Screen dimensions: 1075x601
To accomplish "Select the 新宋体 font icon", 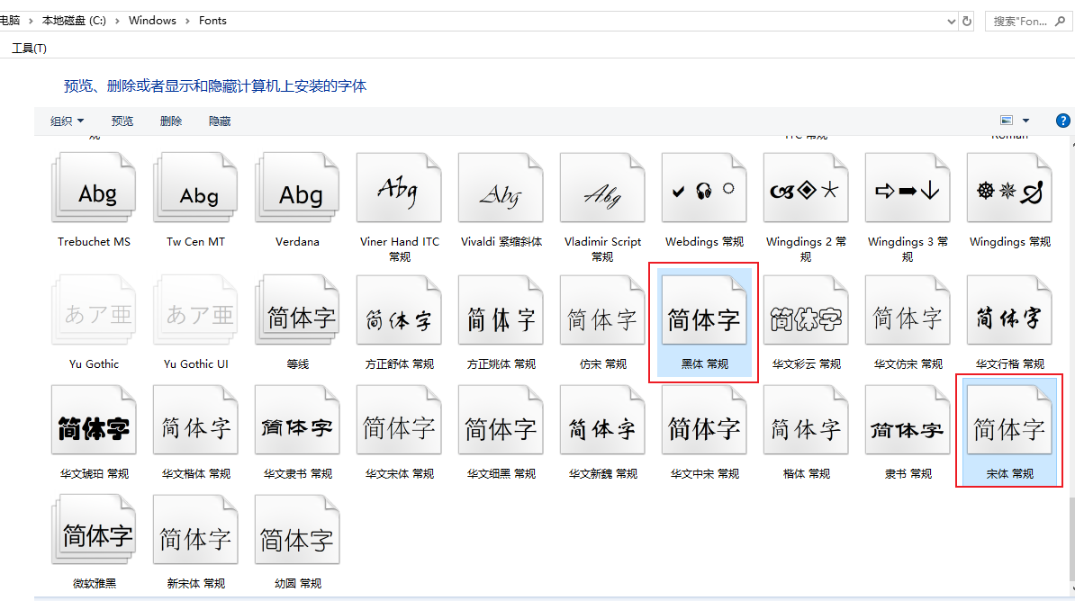I will click(x=195, y=530).
